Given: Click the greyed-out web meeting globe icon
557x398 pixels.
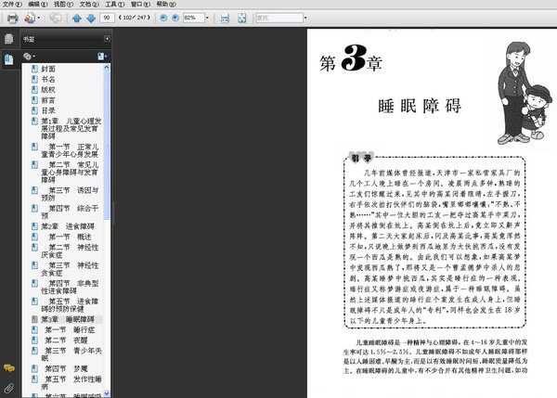Looking at the screenshot, I should [56, 18].
